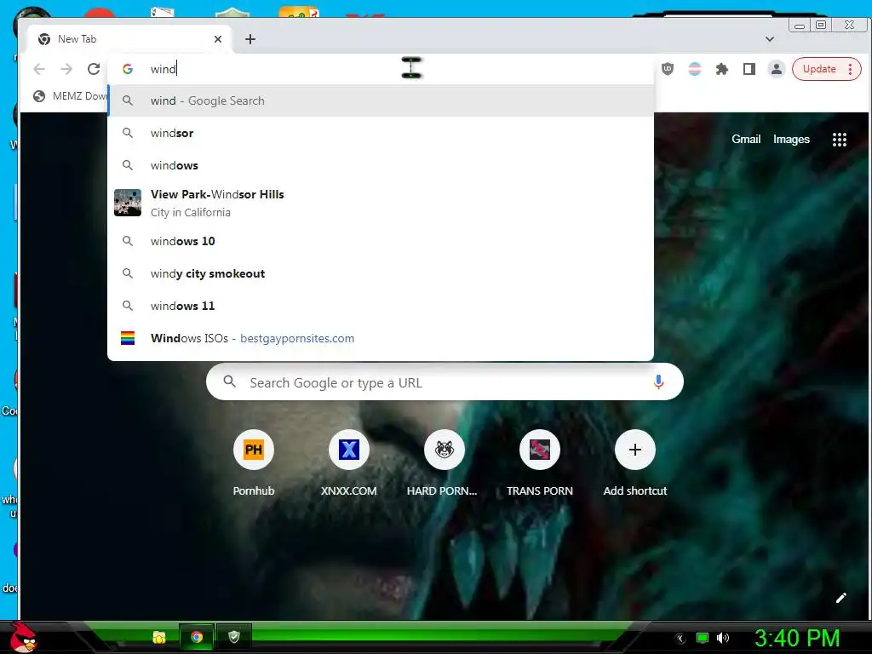The image size is (872, 654).
Task: Open Images link
Action: point(791,139)
